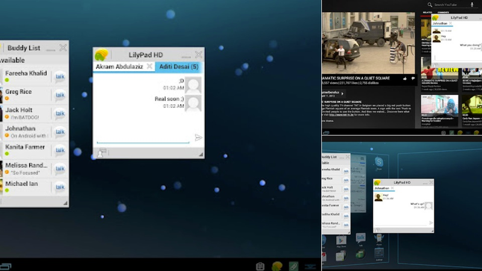Screen dimensions: 482x271
Task: Close the large Buddy List window
Action: (63, 48)
